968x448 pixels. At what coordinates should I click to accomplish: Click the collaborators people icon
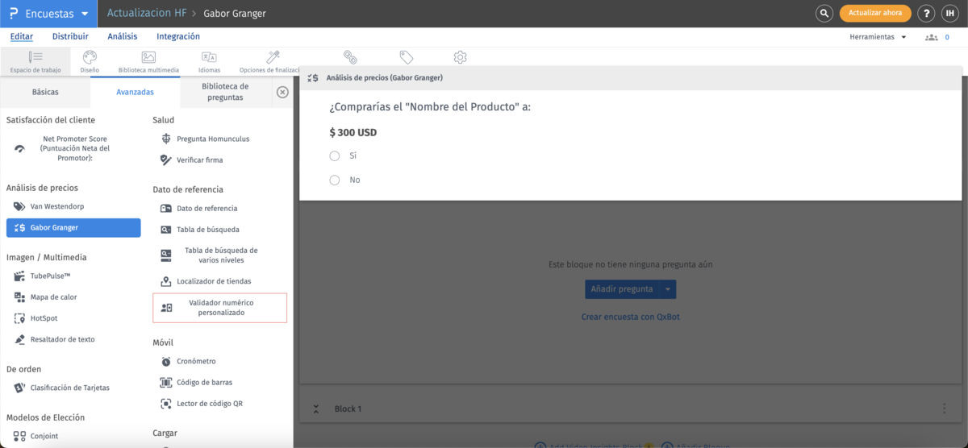932,37
